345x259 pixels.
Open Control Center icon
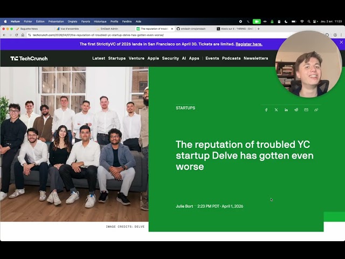(x=315, y=22)
